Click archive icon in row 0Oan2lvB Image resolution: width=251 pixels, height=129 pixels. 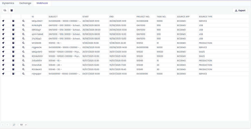[13, 65]
